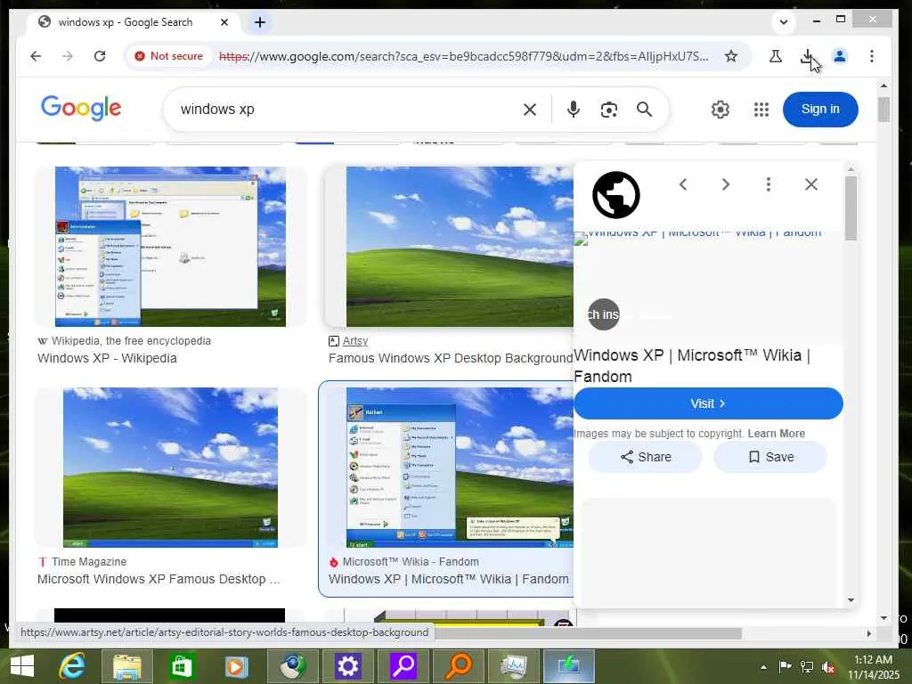Launch Internet Explorer from taskbar
The image size is (912, 684).
[x=72, y=666]
